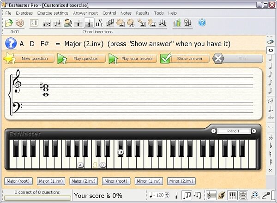
Task: Answer Minor (1.inv)
Action: [x=149, y=181]
